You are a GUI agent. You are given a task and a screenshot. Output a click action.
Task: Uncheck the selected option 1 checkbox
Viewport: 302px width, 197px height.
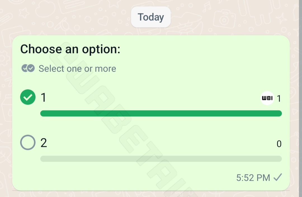(28, 97)
